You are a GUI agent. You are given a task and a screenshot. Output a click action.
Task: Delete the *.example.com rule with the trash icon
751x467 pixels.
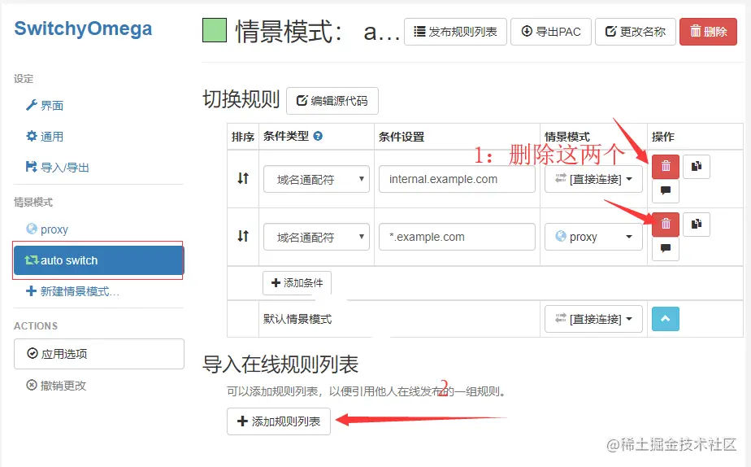666,224
